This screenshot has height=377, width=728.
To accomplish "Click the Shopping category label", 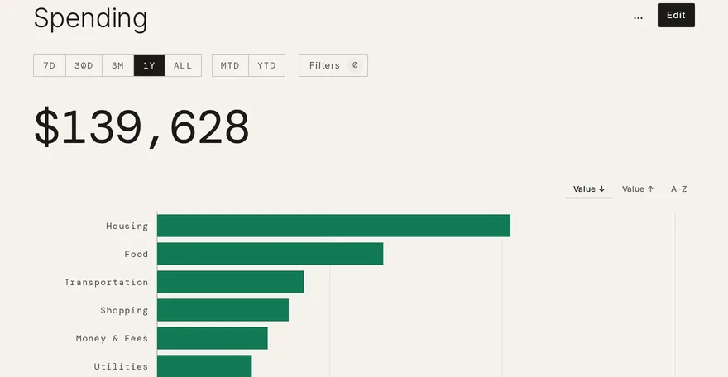I will point(124,311).
